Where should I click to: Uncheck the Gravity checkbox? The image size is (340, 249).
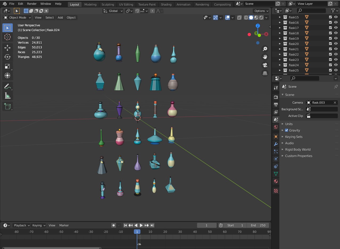click(x=287, y=130)
